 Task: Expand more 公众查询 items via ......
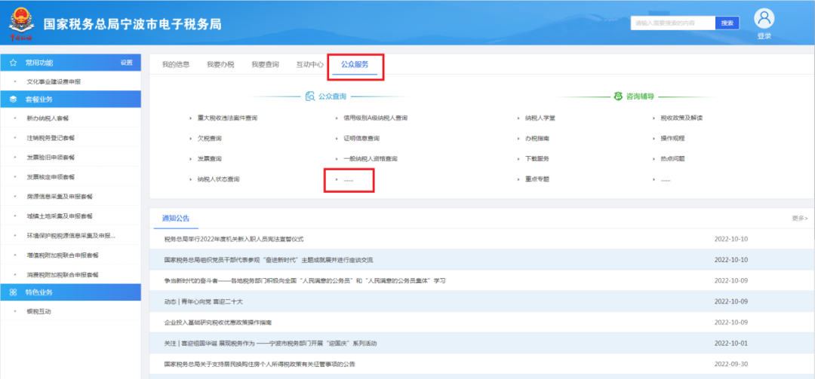click(x=348, y=179)
